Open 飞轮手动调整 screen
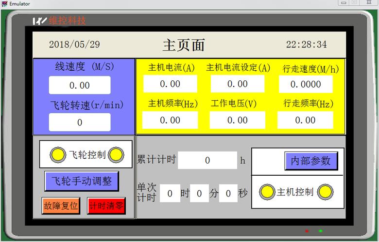The height and width of the screenshot is (242, 379). (x=82, y=181)
